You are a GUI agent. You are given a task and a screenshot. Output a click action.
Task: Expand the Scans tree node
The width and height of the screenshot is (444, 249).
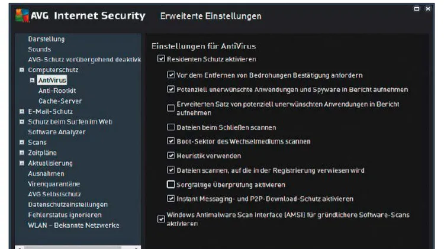coord(22,143)
